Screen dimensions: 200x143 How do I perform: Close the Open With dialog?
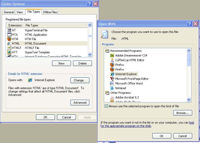195,24
